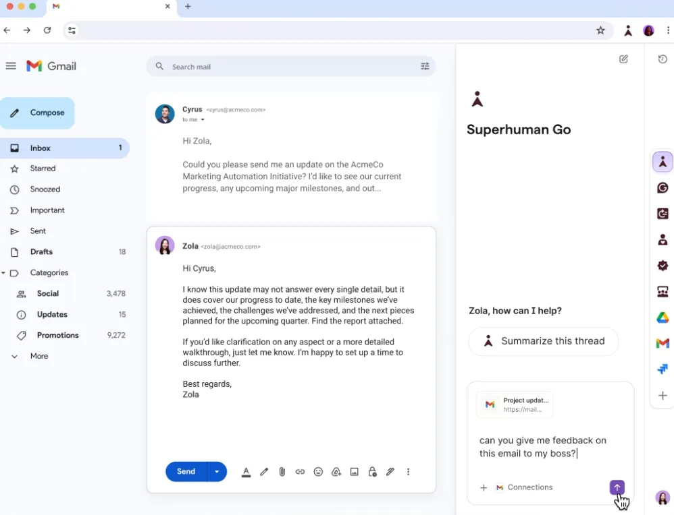Open Connections in Superhuman Go

click(525, 487)
